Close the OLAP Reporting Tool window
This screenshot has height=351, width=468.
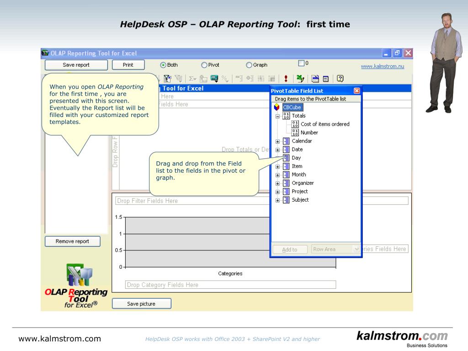(408, 53)
